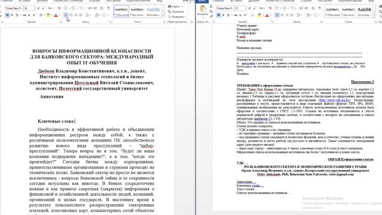Open ФАЙЛ tab in right window
Screen dimensions: 382x215
coord(202,1)
